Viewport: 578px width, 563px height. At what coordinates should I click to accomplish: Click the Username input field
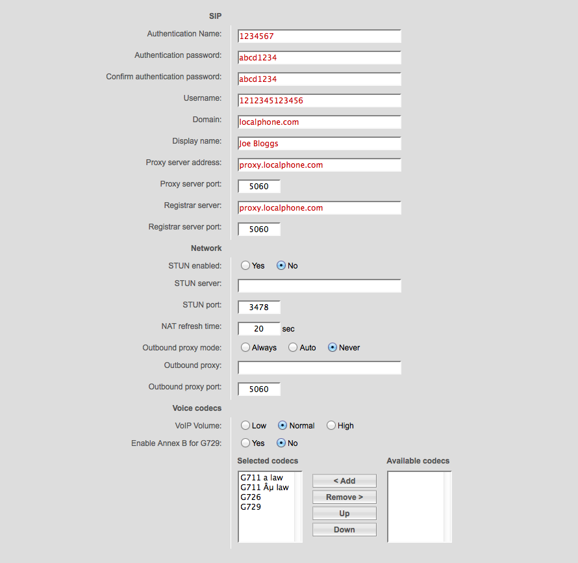320,100
